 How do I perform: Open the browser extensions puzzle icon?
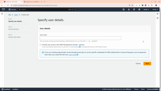(x=152, y=5)
